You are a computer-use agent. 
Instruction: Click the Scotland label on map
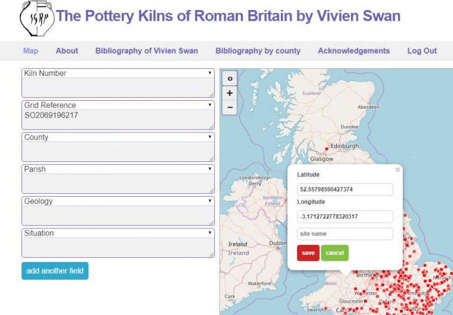tap(311, 93)
